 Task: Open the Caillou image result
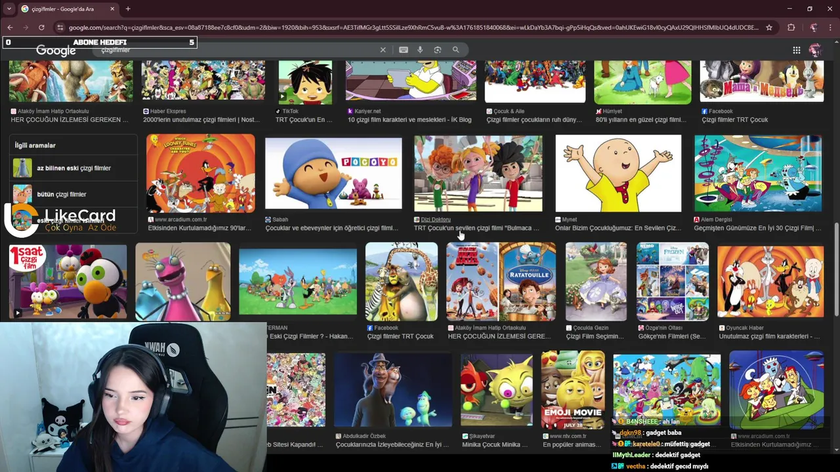point(618,173)
